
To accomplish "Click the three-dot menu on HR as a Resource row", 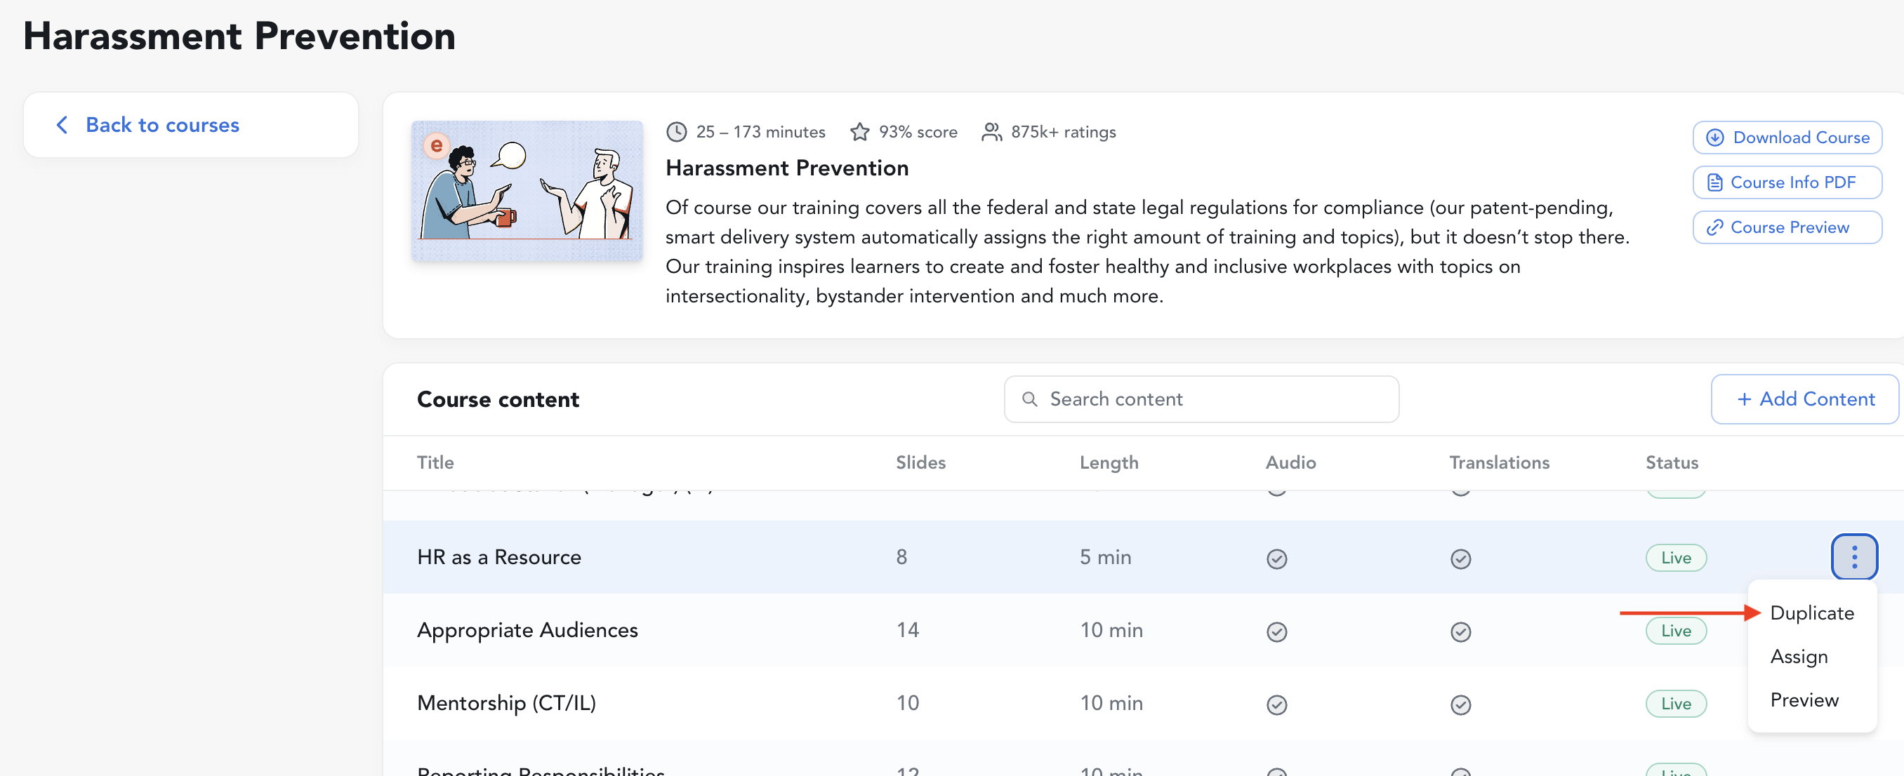I will (1853, 556).
